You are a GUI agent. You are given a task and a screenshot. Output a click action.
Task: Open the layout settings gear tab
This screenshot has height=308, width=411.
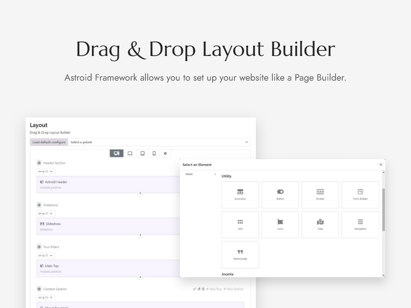pos(165,153)
